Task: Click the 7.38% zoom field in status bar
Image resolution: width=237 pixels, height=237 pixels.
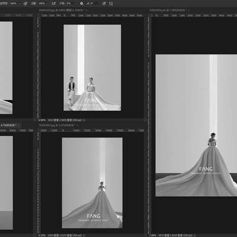Action: [x=153, y=235]
